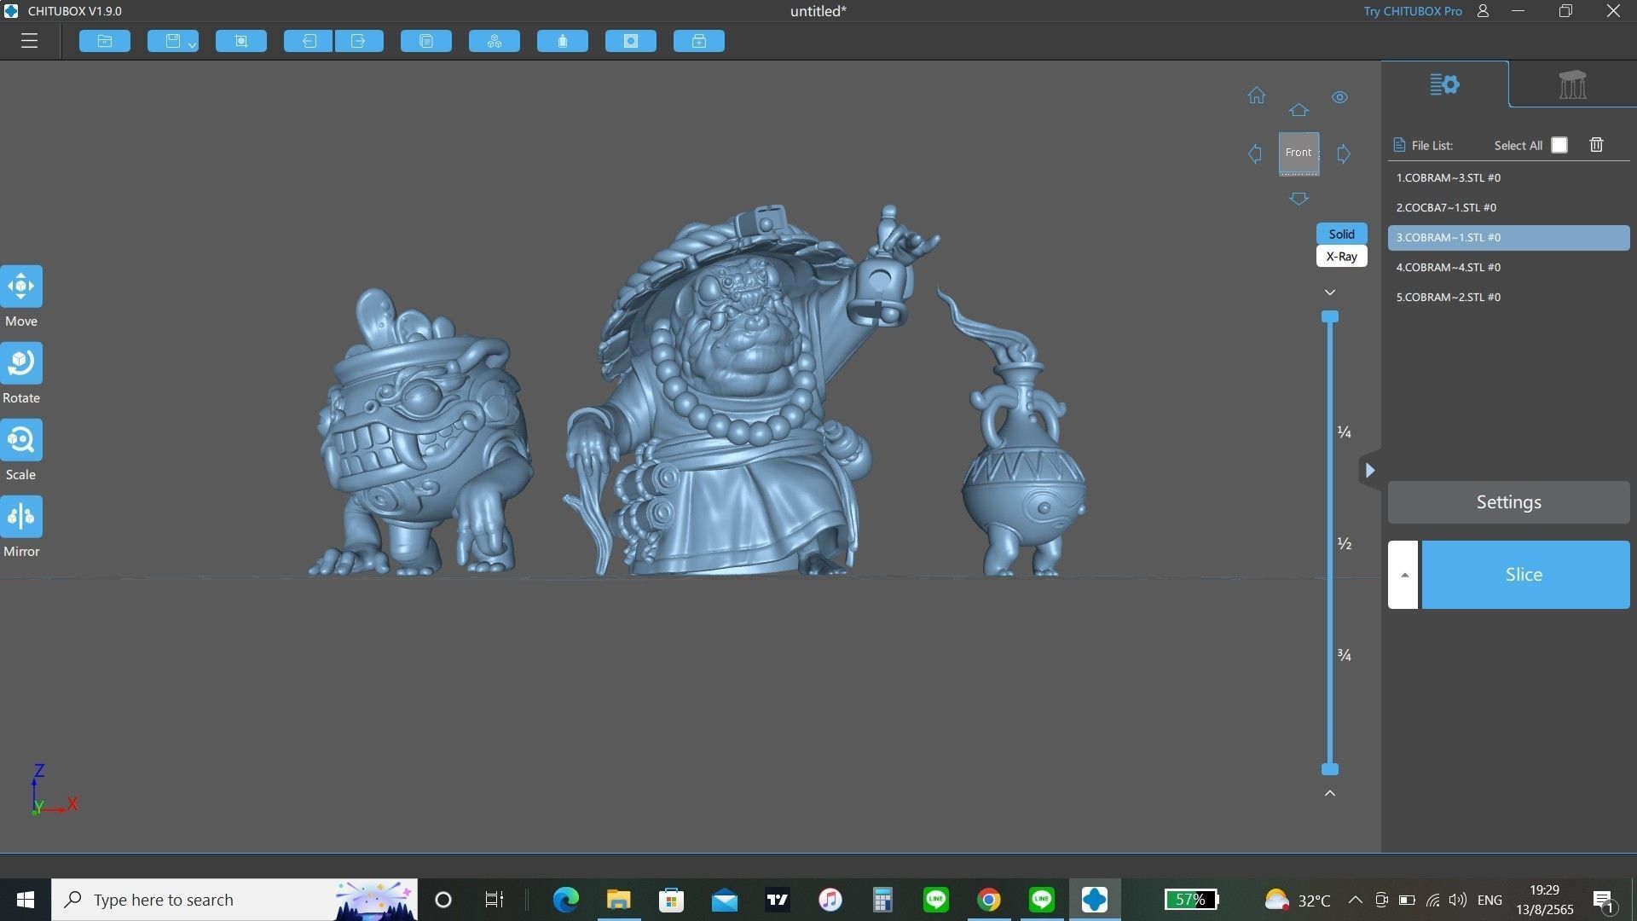Expand the slice options arrow beside Slice
This screenshot has width=1637, height=921.
point(1403,575)
